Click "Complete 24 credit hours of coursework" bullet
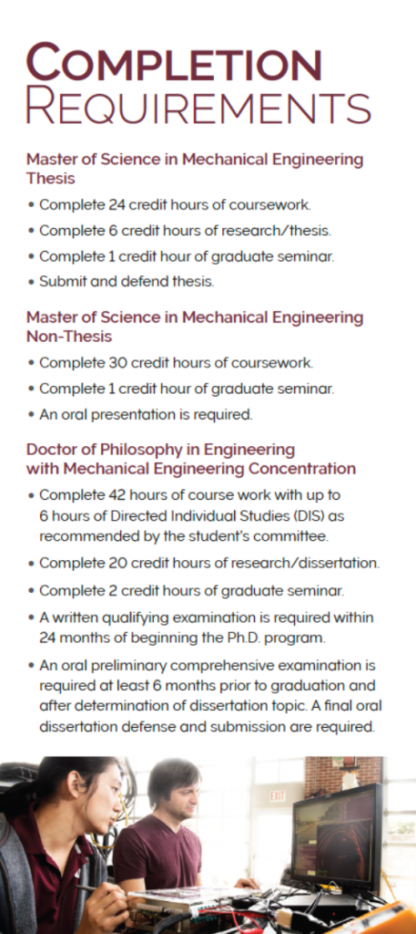416x934 pixels. 169,205
